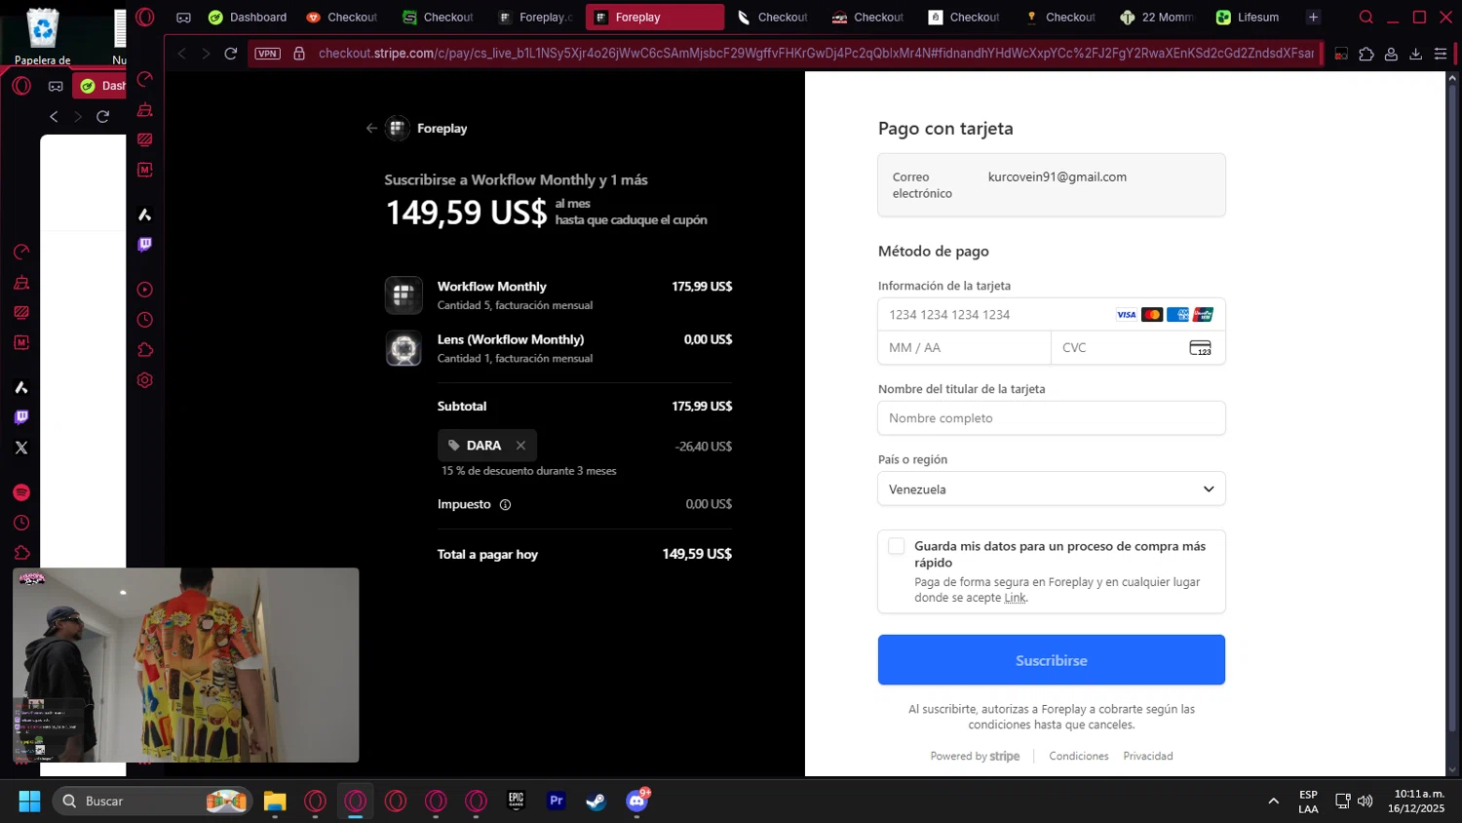Select Dashboard tab in background Opera window
The width and height of the screenshot is (1462, 823).
coord(100,86)
